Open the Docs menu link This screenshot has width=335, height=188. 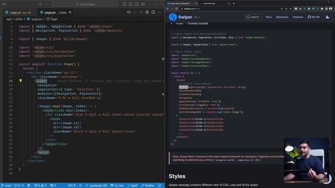pyautogui.click(x=269, y=17)
